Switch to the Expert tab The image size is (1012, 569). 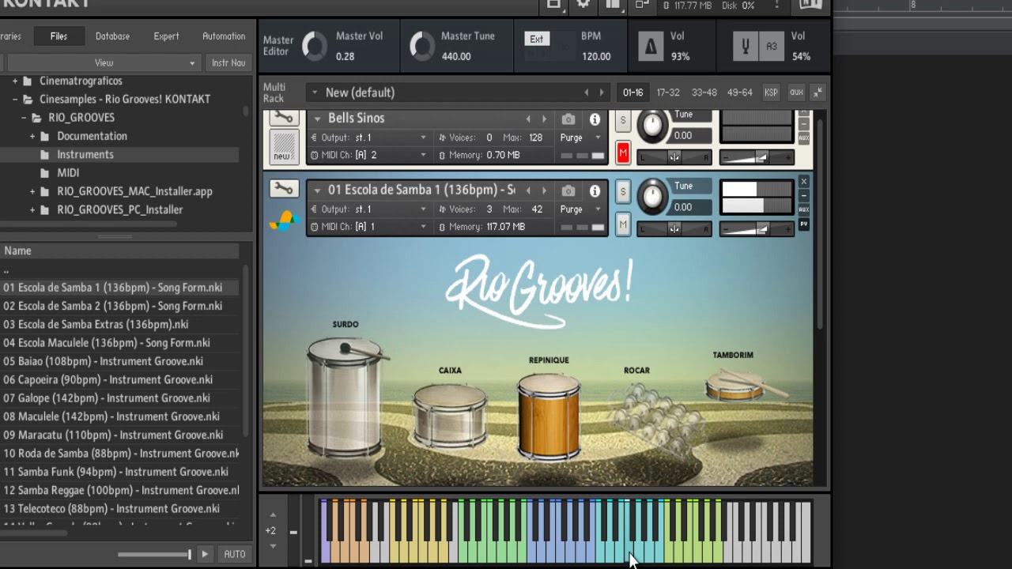click(x=166, y=36)
